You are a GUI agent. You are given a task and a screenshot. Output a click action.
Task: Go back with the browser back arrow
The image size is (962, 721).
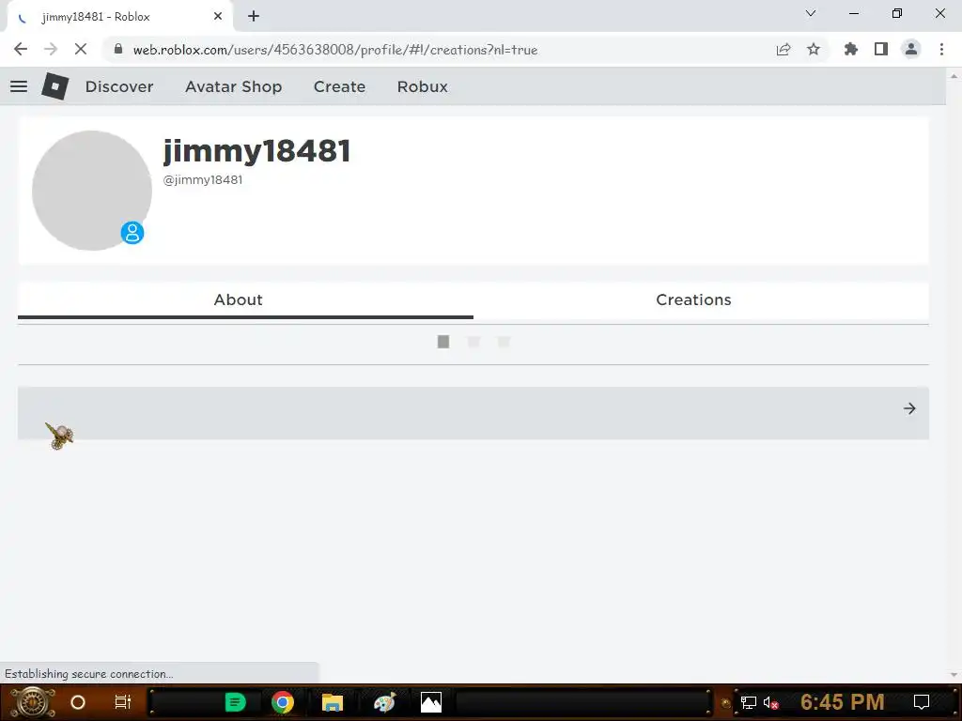(x=21, y=49)
